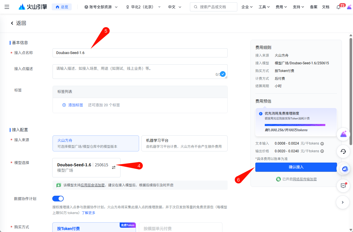Open the 应用层会话加密 link

point(93,185)
